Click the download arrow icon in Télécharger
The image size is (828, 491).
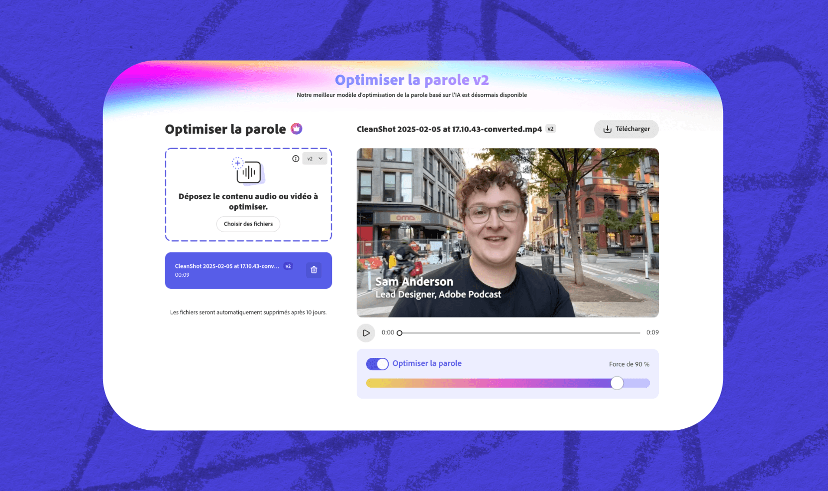click(x=607, y=129)
